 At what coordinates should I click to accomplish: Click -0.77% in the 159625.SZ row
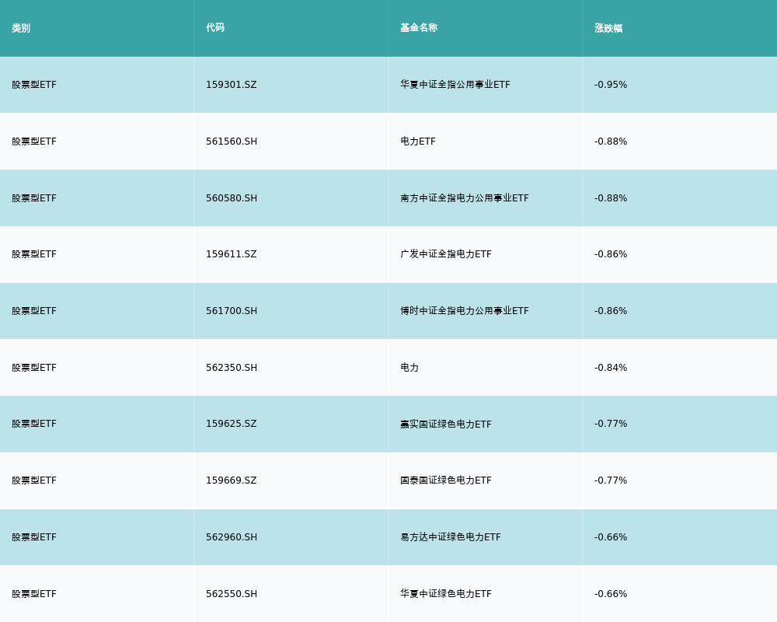[x=611, y=424]
